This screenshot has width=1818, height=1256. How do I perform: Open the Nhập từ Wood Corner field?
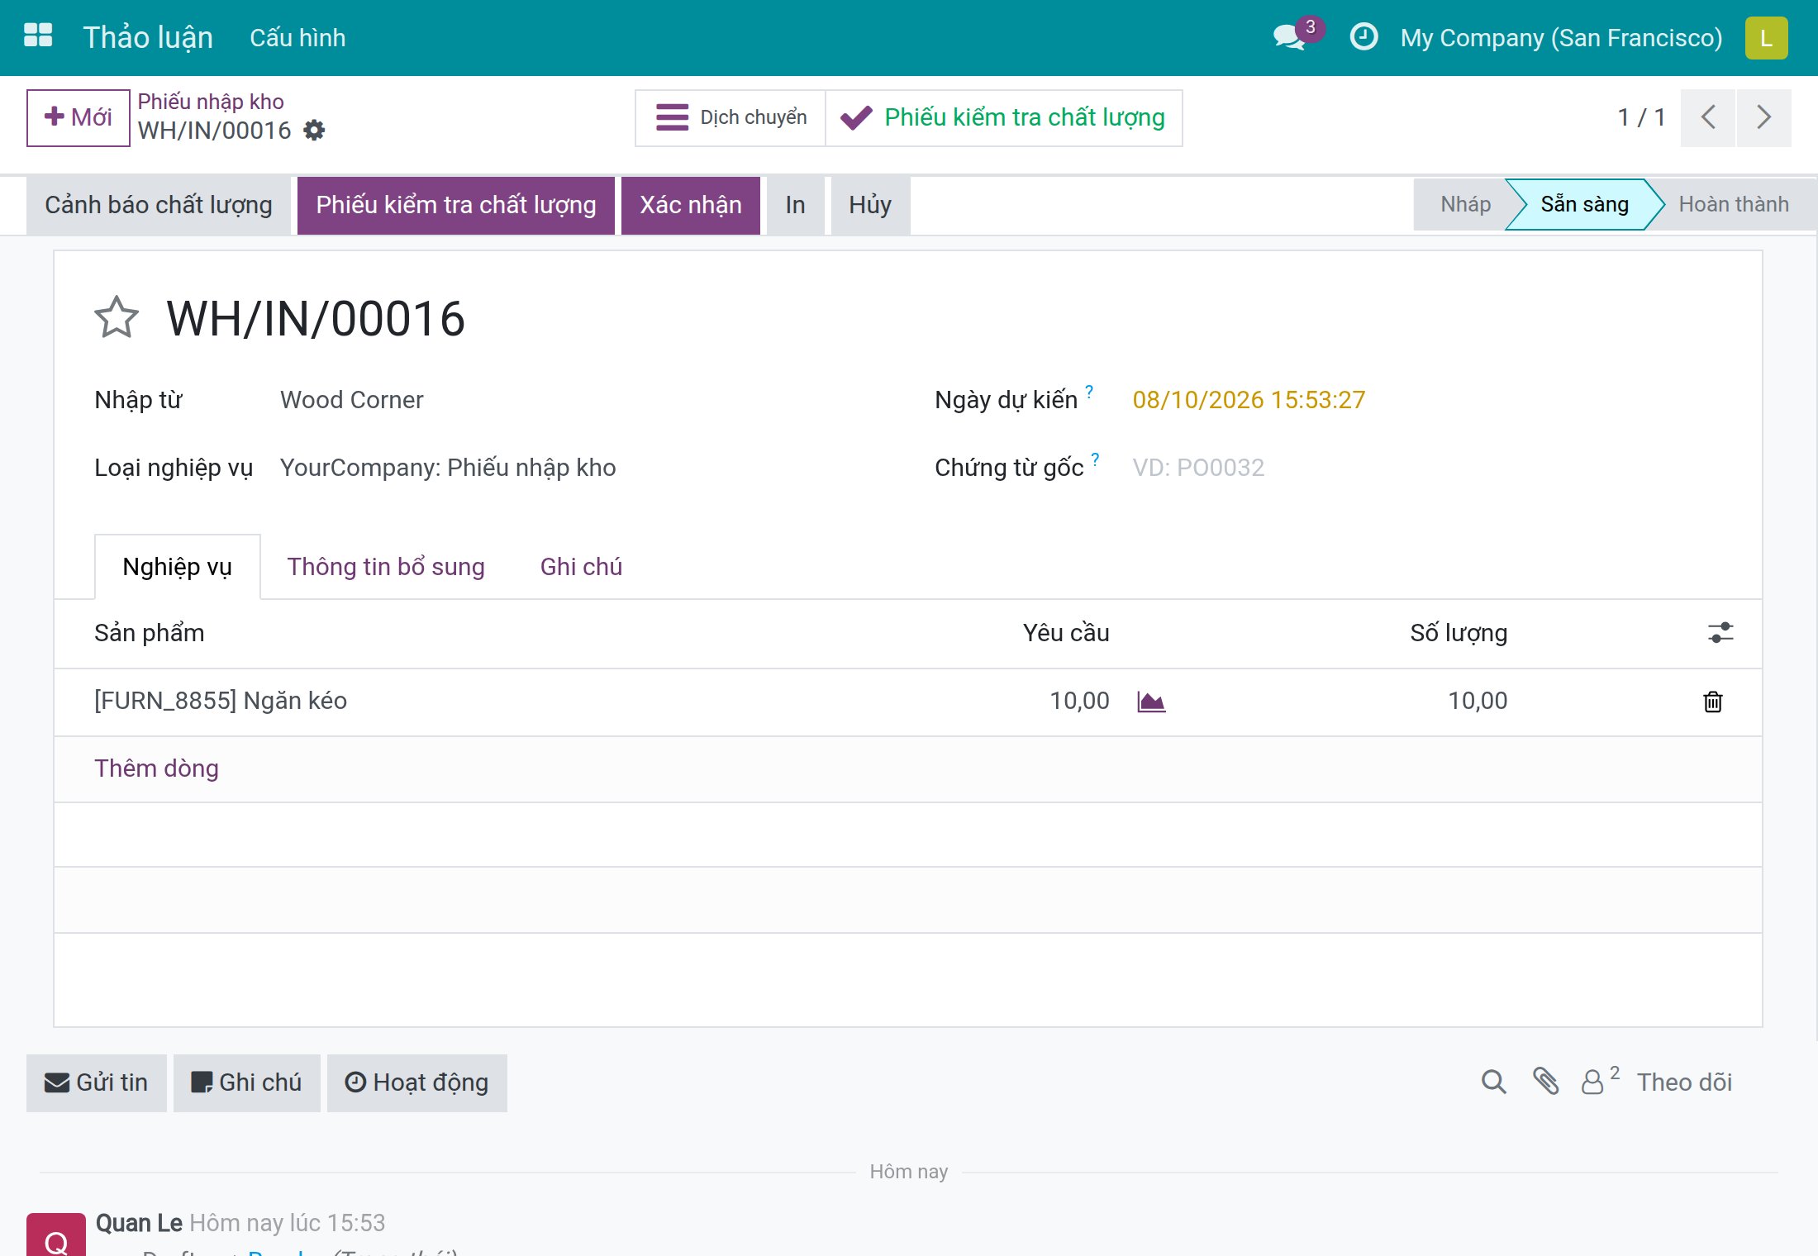click(351, 400)
